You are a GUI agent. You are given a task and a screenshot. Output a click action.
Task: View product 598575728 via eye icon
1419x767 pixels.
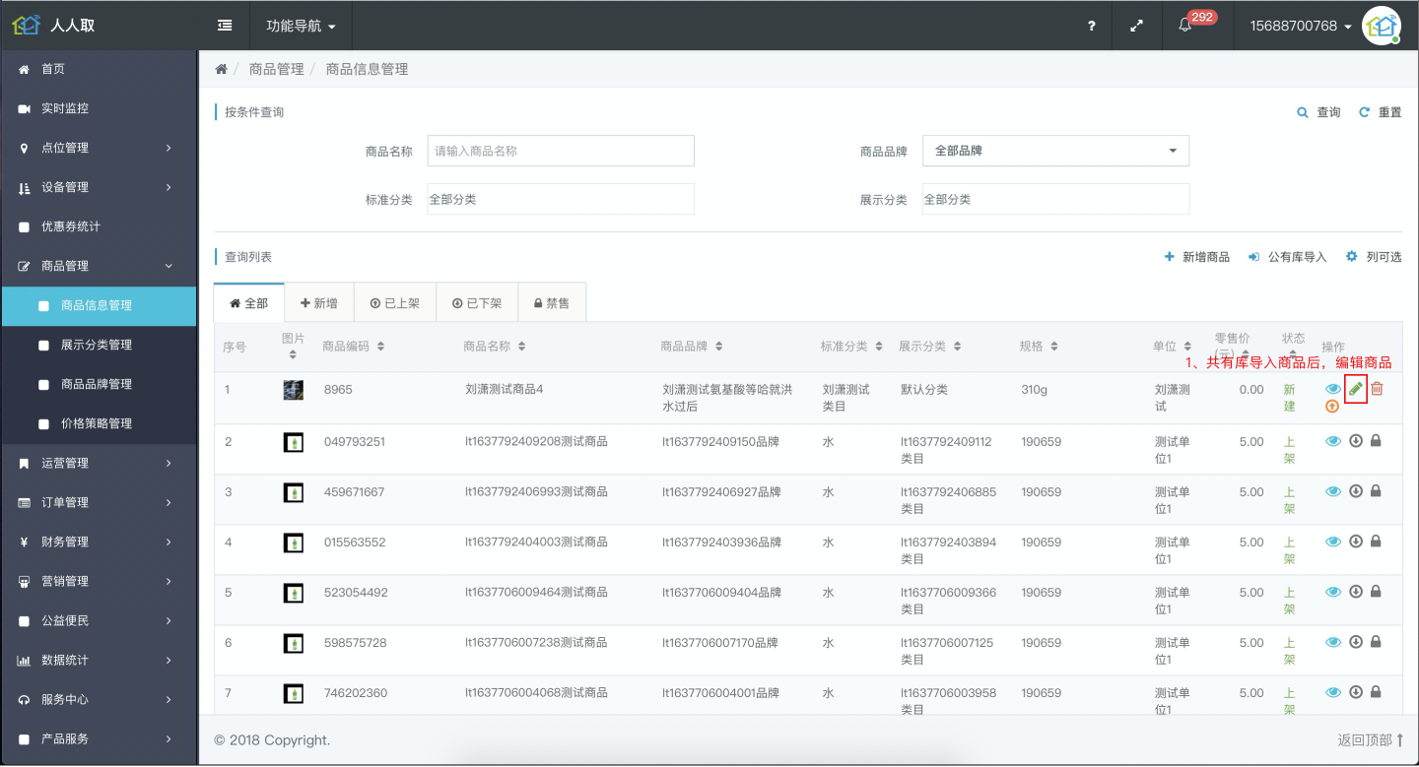tap(1333, 642)
